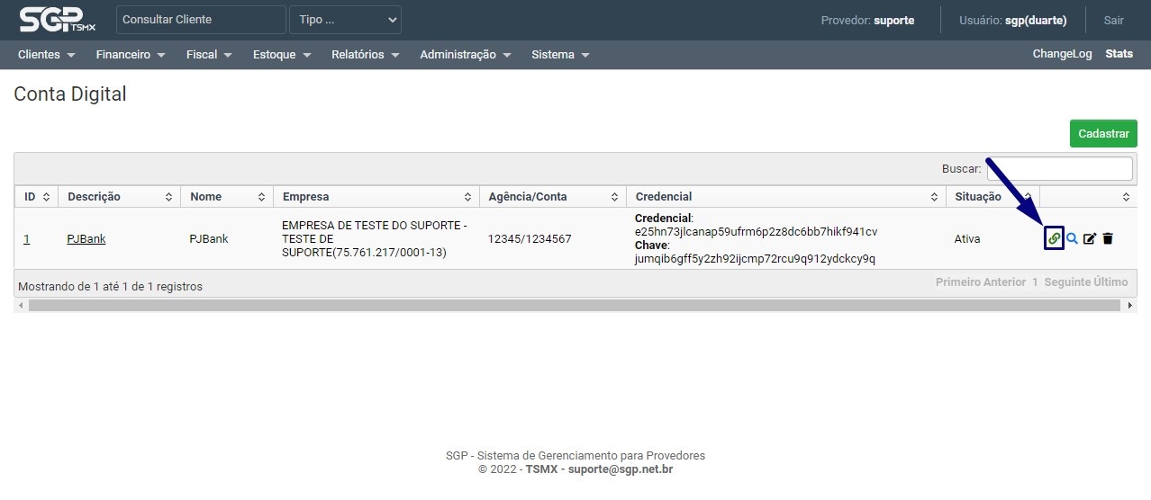Click the Consultar Cliente input box
The height and width of the screenshot is (500, 1151).
tap(200, 20)
